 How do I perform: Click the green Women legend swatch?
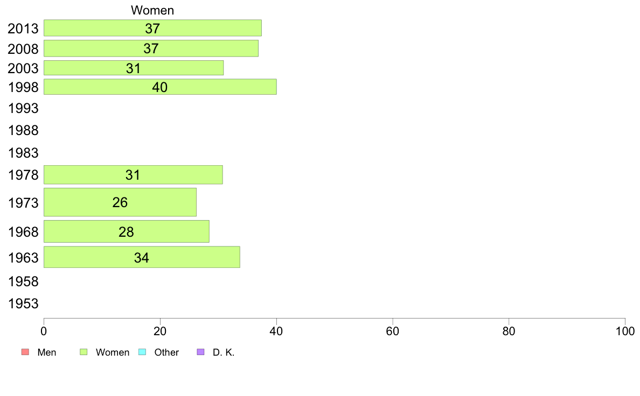pyautogui.click(x=84, y=352)
